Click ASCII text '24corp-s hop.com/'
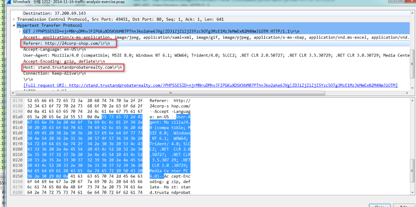This screenshot has width=416, height=207. [170, 106]
